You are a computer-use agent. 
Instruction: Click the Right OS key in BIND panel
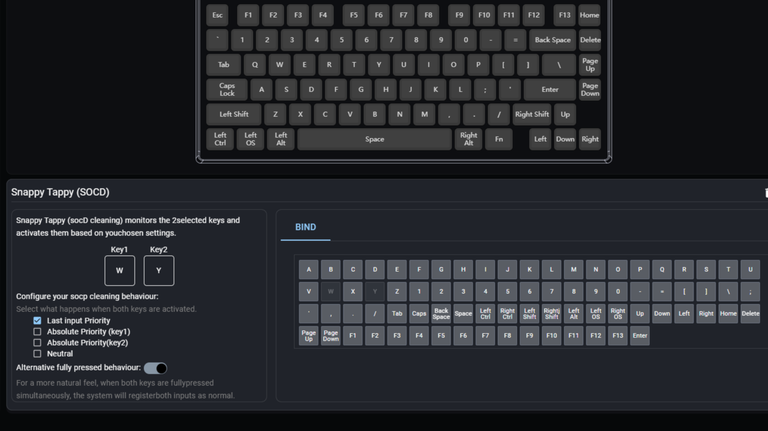(617, 314)
